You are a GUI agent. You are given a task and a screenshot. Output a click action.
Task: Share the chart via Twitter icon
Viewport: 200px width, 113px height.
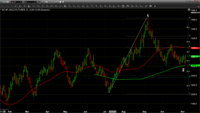pos(60,2)
